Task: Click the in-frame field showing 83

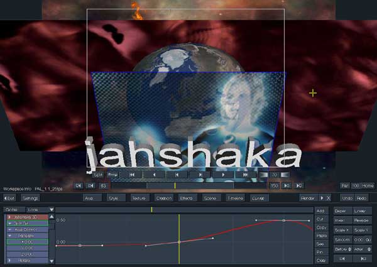Action: pyautogui.click(x=104, y=185)
